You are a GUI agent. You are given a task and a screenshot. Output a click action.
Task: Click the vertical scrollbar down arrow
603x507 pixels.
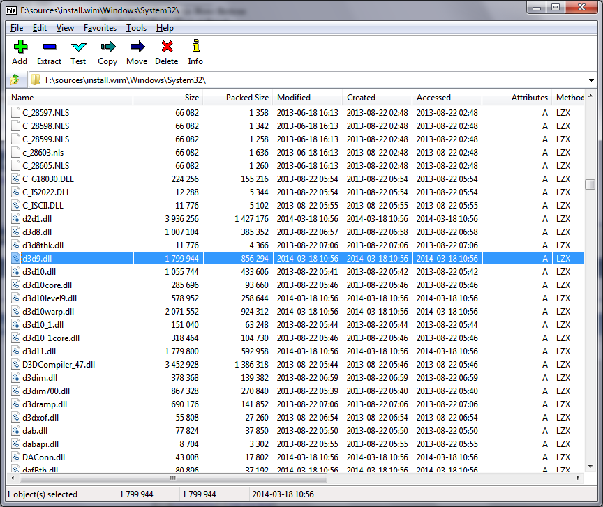click(x=590, y=467)
